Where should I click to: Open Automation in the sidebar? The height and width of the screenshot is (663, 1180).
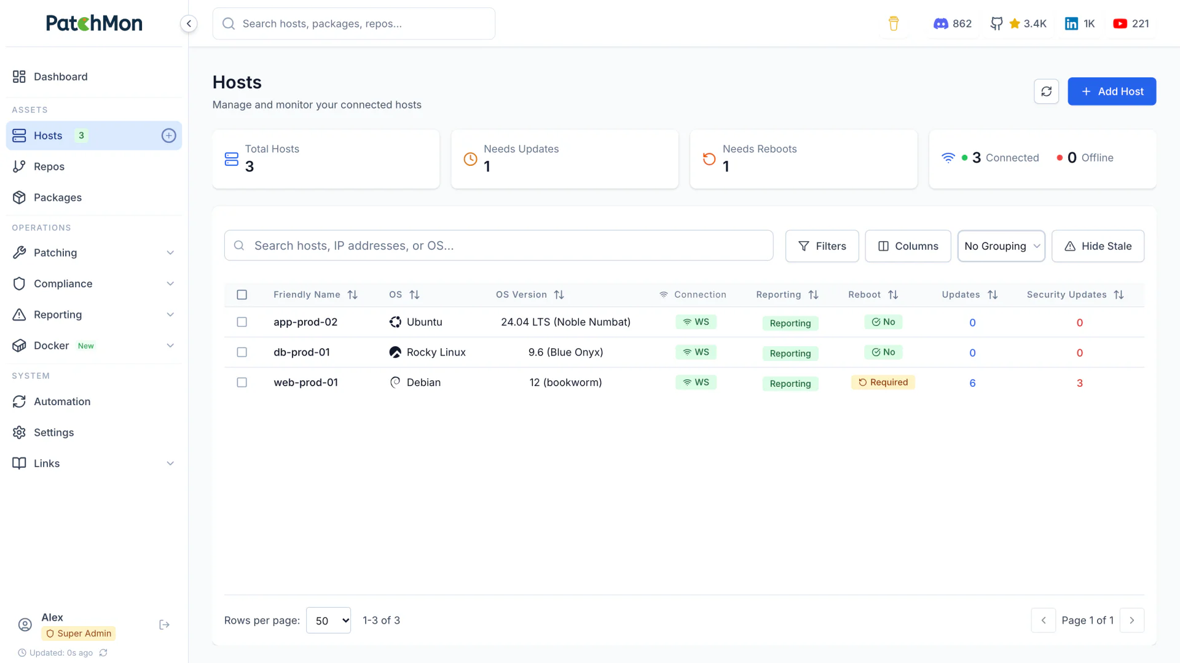[x=93, y=401]
